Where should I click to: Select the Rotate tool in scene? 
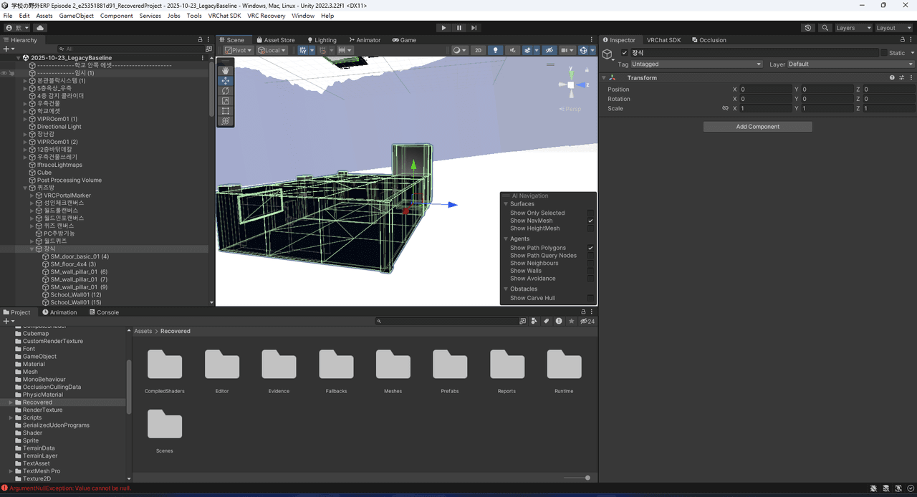(226, 91)
